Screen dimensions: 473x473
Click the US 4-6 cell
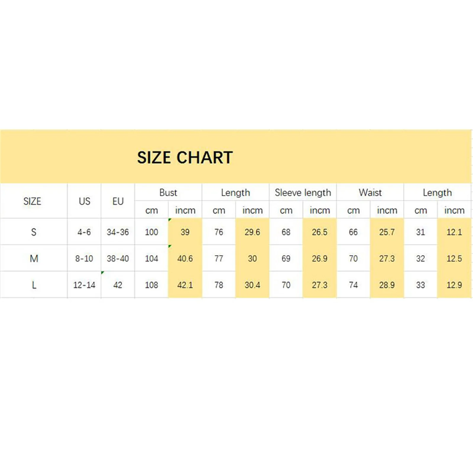coord(84,232)
